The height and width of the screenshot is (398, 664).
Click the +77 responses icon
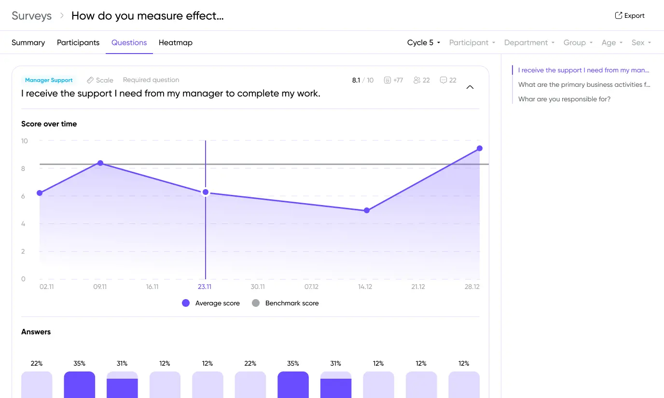click(387, 80)
